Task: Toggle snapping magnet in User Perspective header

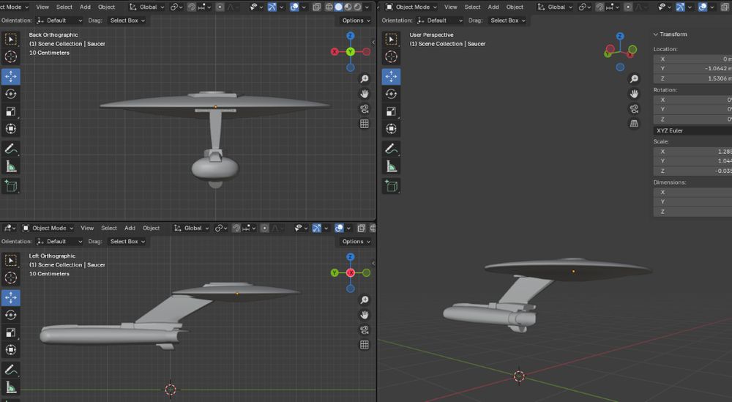Action: pyautogui.click(x=600, y=7)
